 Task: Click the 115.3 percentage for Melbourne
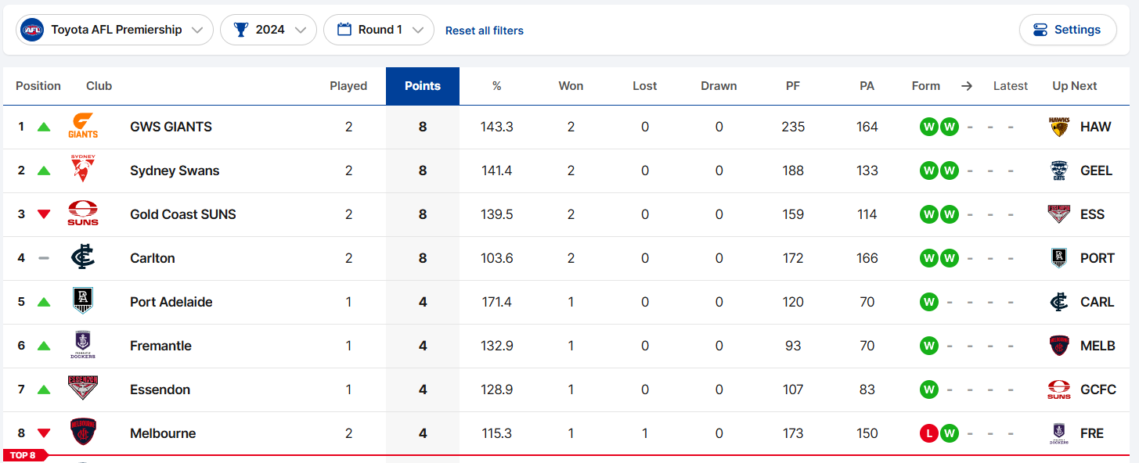click(x=496, y=433)
